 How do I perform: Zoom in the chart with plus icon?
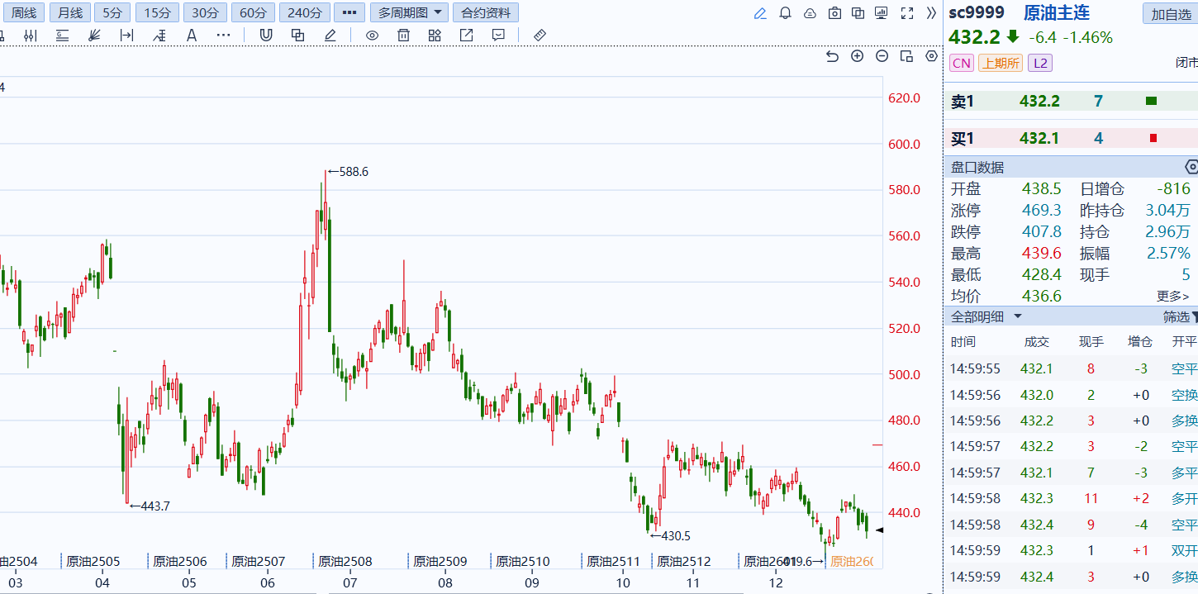click(x=857, y=56)
